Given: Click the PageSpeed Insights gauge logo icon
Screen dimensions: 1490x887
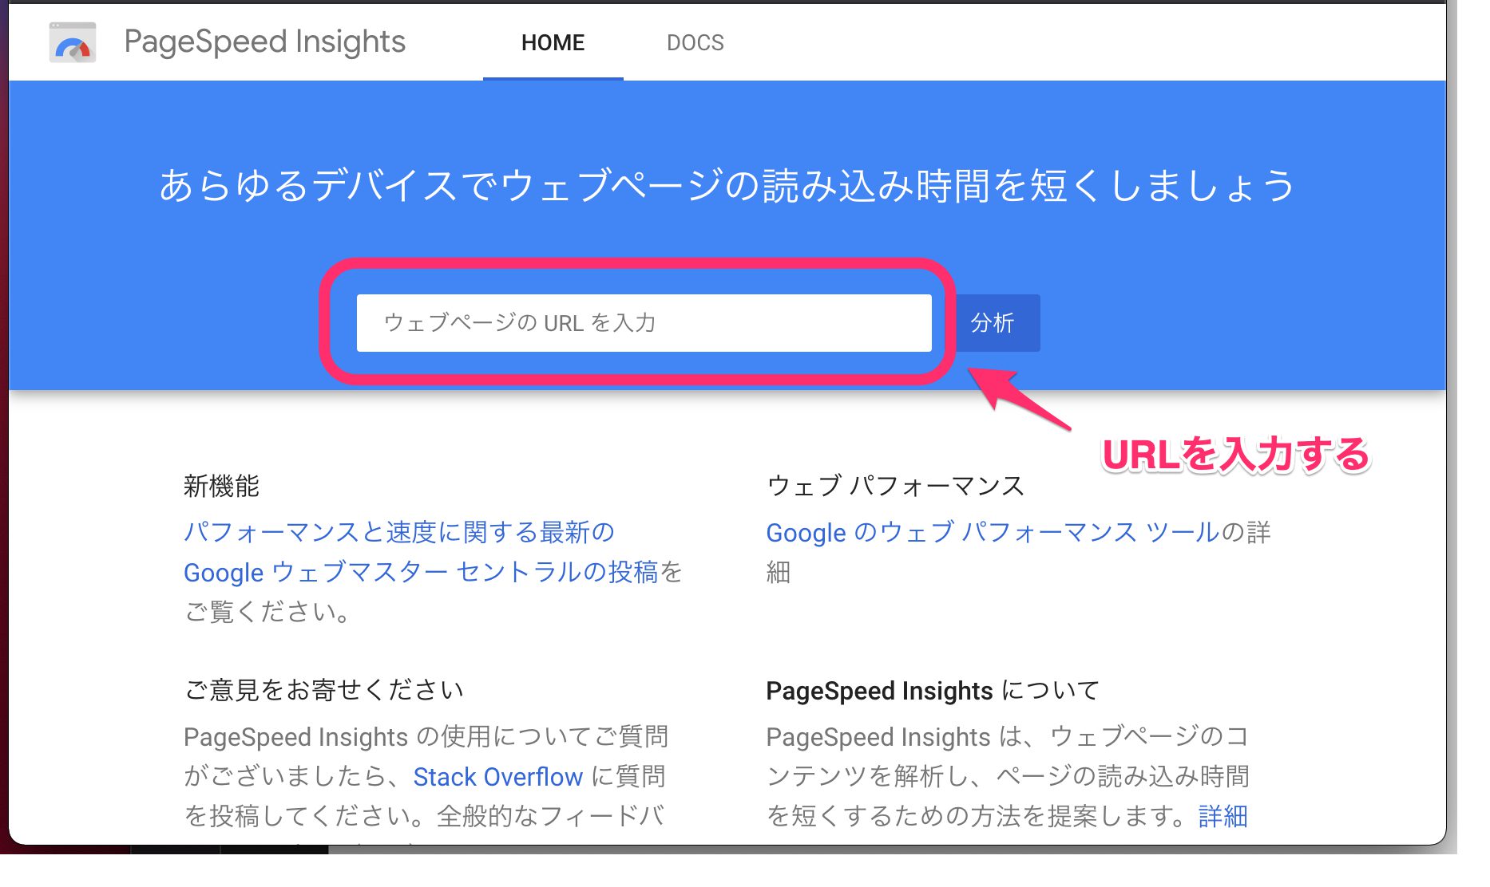Looking at the screenshot, I should click(73, 42).
